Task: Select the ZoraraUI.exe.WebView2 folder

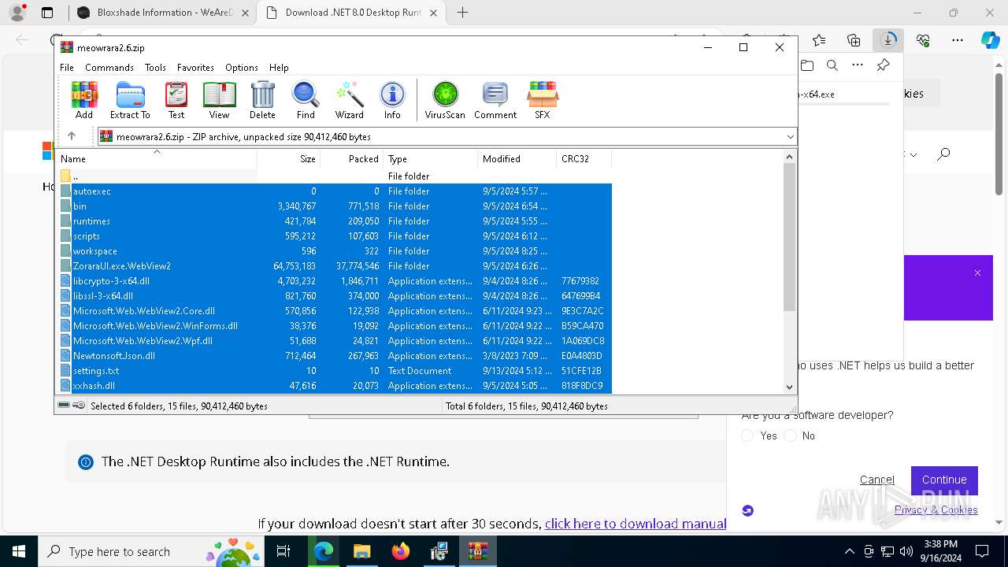Action: click(x=334, y=266)
